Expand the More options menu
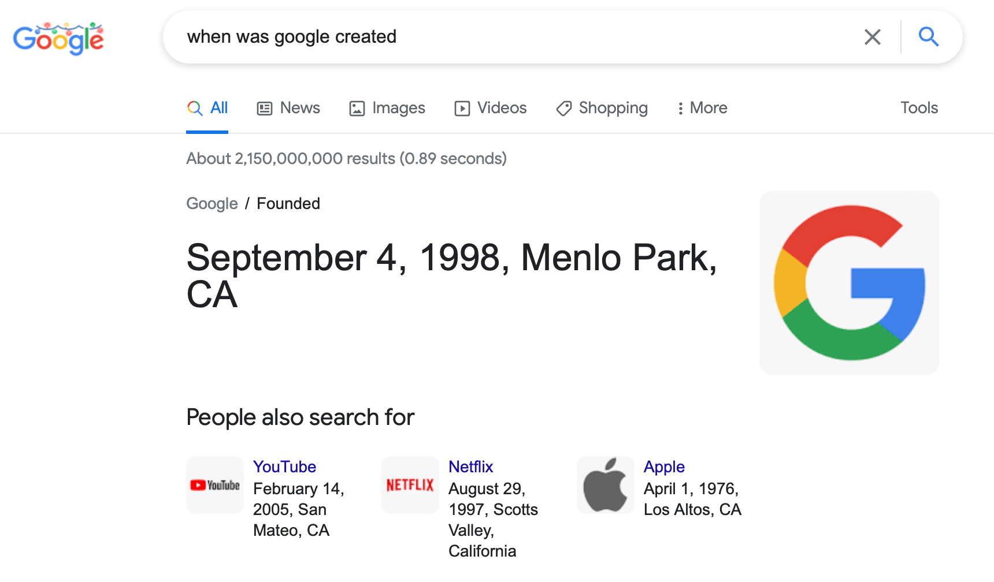This screenshot has height=582, width=994. tap(702, 108)
